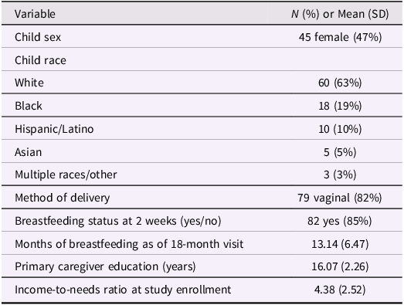Image resolution: width=404 pixels, height=305 pixels.
Task: Click the 18 (19%) value
Action: pyautogui.click(x=340, y=106)
